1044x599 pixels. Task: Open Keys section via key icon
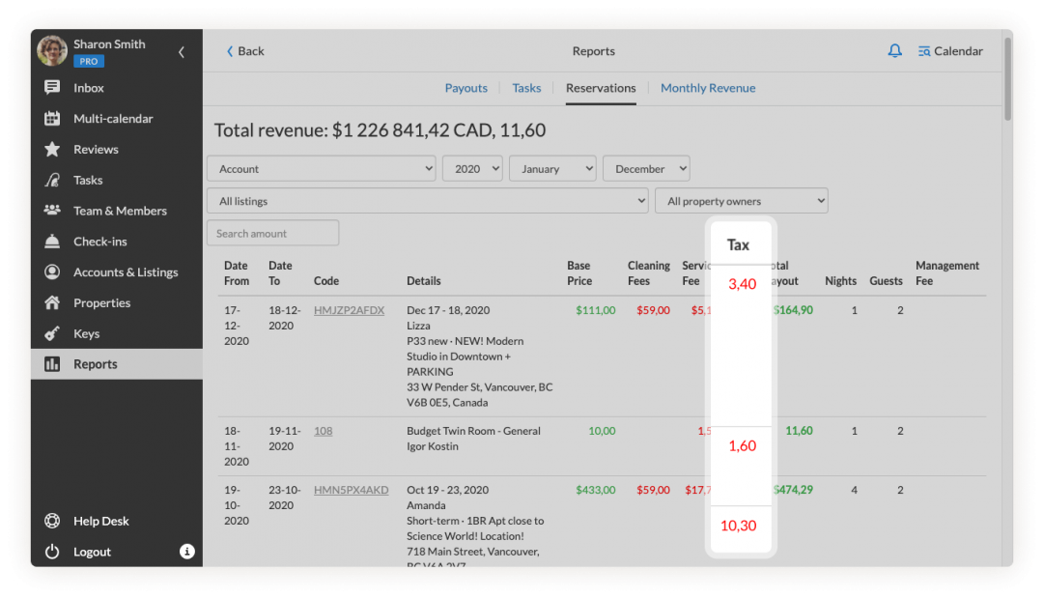52,333
